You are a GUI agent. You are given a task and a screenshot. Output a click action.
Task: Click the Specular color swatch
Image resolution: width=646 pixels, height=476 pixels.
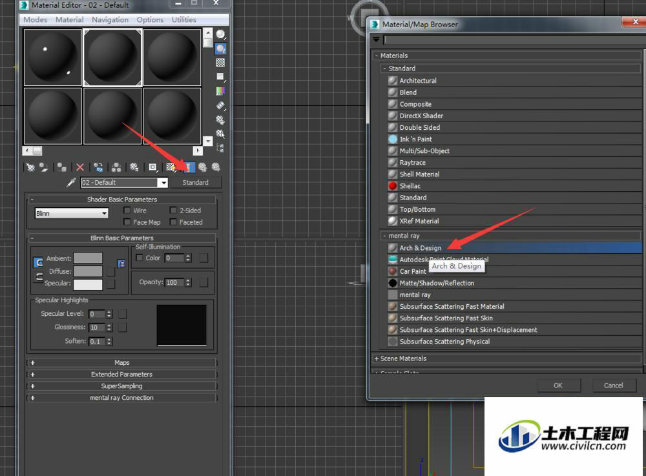pos(88,285)
